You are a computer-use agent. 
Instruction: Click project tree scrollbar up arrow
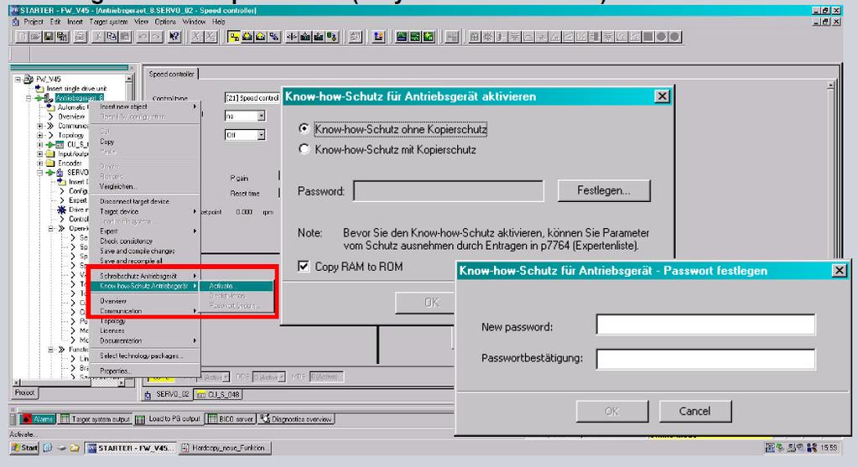coord(129,80)
